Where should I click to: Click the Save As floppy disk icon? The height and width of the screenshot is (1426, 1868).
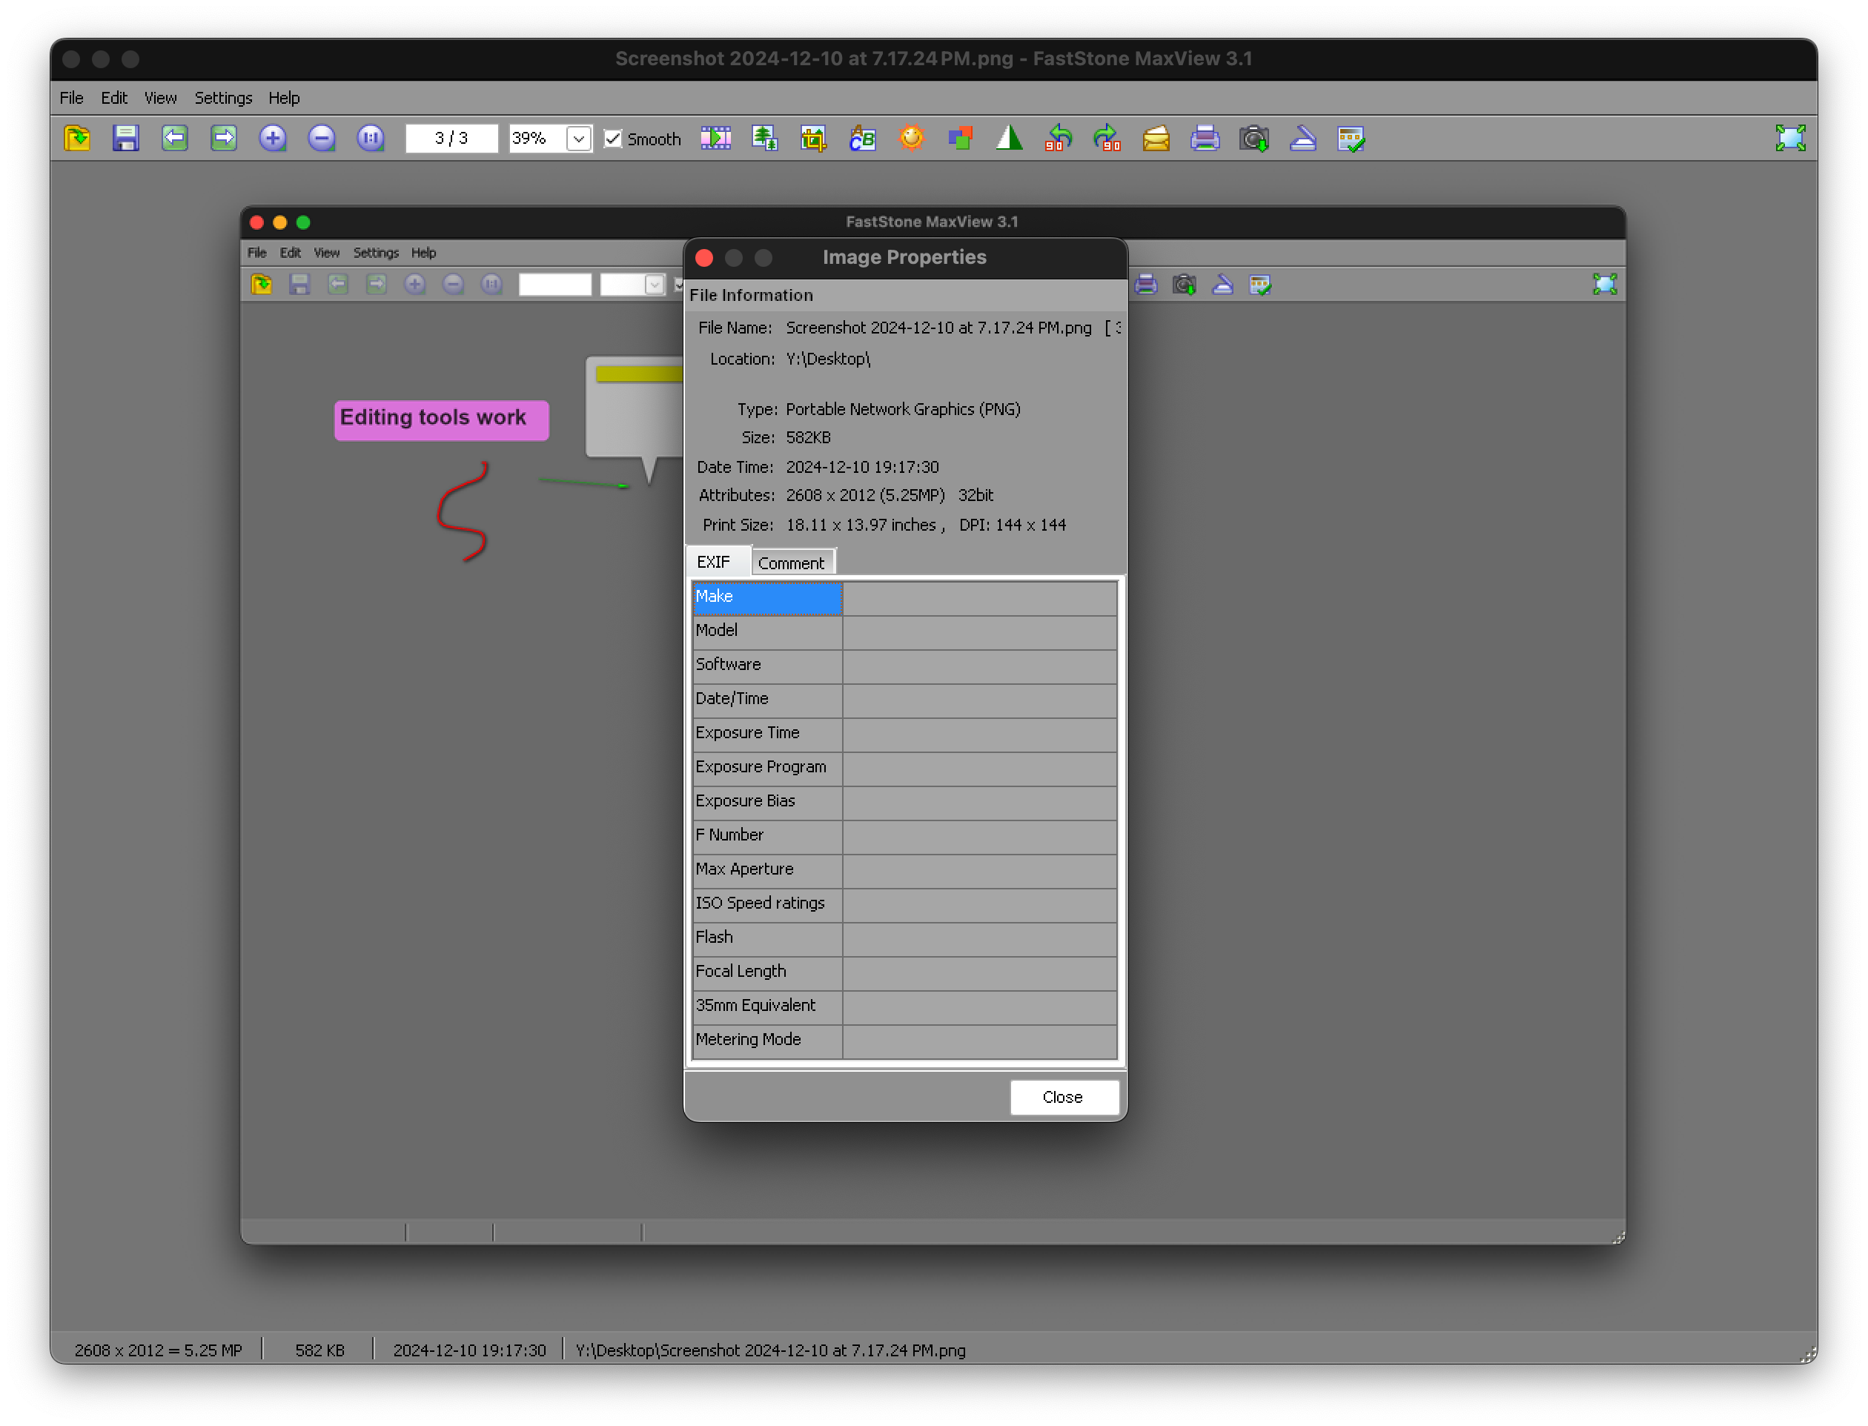pyautogui.click(x=125, y=138)
